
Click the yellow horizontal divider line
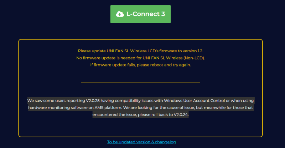[x=140, y=83]
